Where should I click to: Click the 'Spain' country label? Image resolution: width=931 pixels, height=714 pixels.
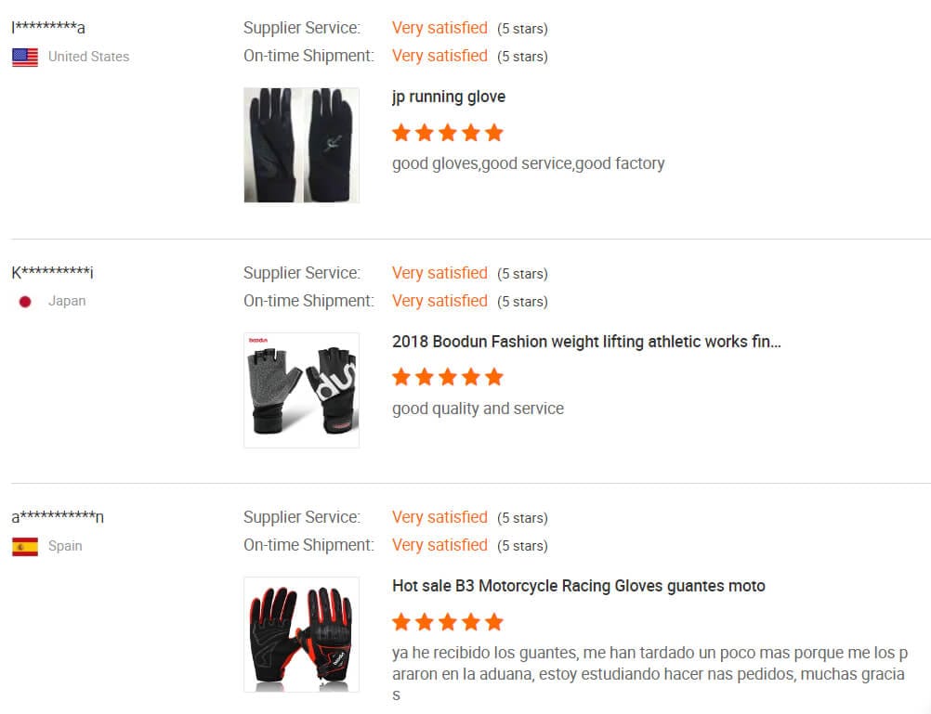point(65,545)
